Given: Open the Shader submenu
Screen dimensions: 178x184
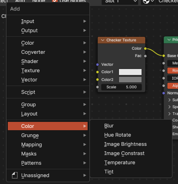Looking at the screenshot, I should point(47,61).
